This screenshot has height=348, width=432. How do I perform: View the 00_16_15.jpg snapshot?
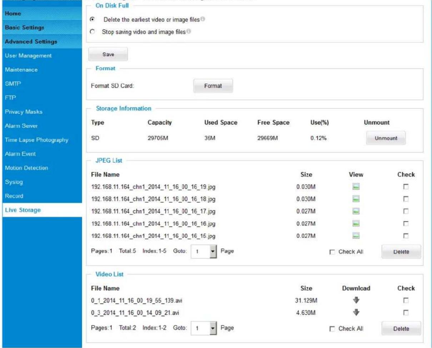click(x=356, y=236)
